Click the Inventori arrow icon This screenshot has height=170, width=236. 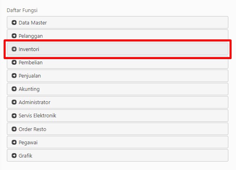pos(14,49)
